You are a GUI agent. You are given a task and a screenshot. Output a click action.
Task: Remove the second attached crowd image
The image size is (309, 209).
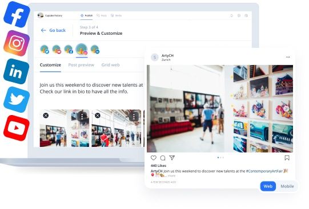coord(98,116)
